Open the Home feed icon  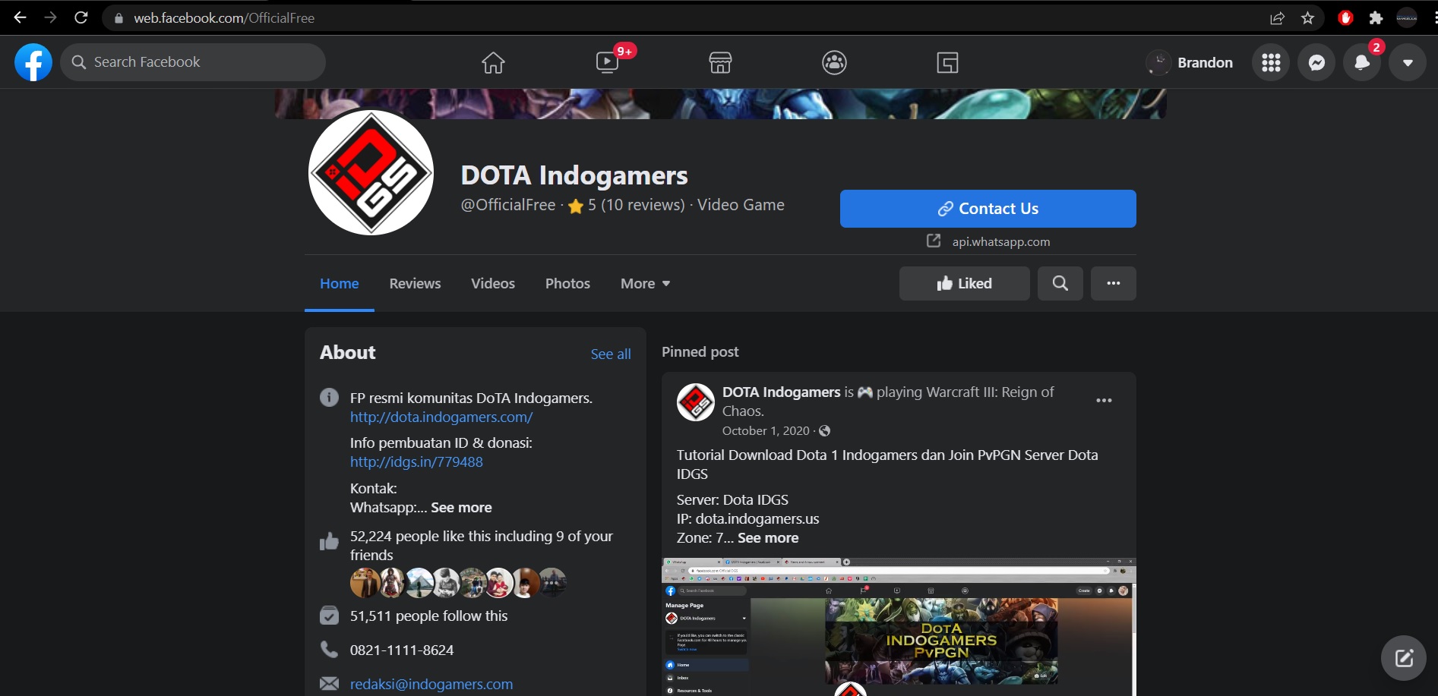493,62
